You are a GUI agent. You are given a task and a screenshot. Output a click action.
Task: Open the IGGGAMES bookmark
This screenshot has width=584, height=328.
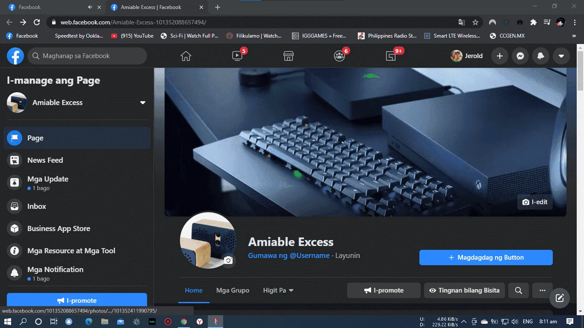click(x=319, y=36)
